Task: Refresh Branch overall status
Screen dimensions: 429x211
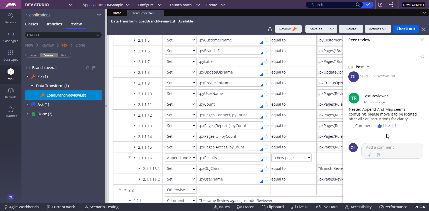Action: (87, 68)
